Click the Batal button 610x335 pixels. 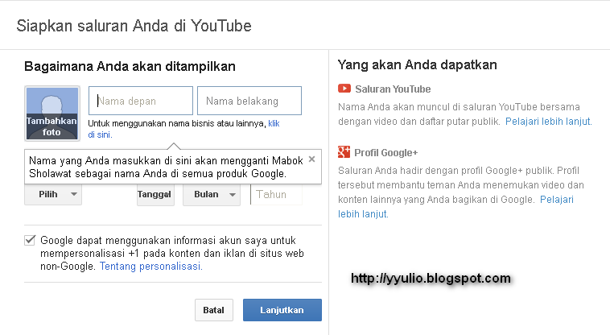(213, 310)
